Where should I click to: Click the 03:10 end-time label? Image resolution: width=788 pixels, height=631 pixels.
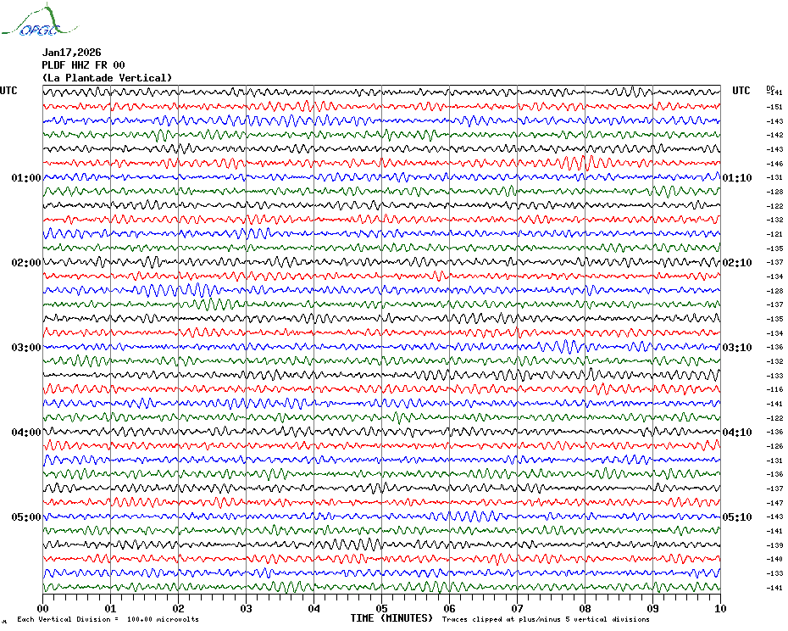(737, 348)
